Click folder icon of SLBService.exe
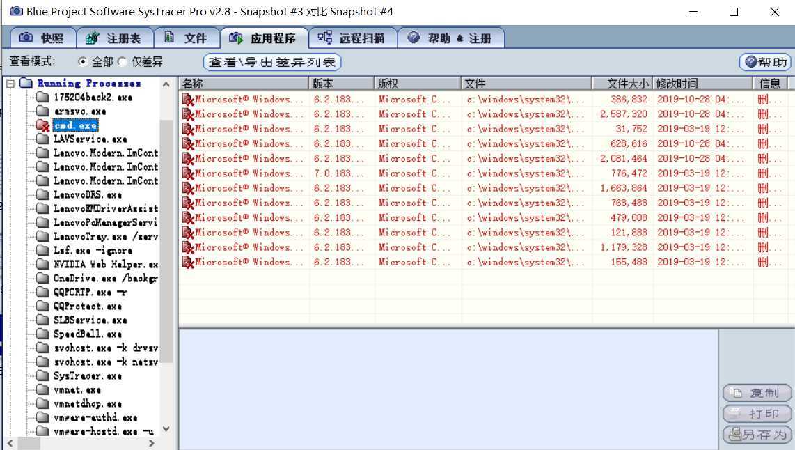The width and height of the screenshot is (795, 450). point(43,320)
